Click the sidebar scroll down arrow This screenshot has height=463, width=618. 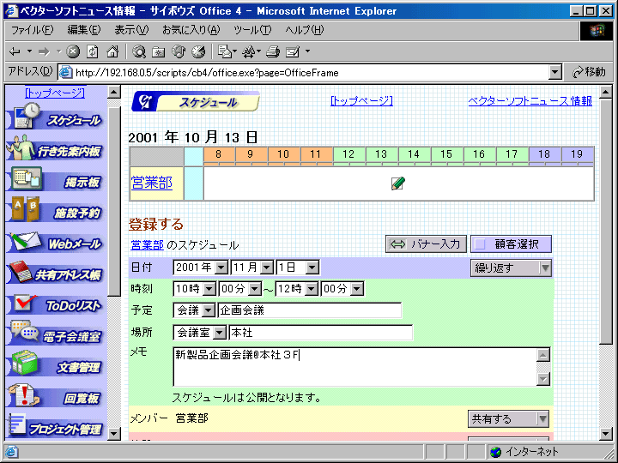114,434
